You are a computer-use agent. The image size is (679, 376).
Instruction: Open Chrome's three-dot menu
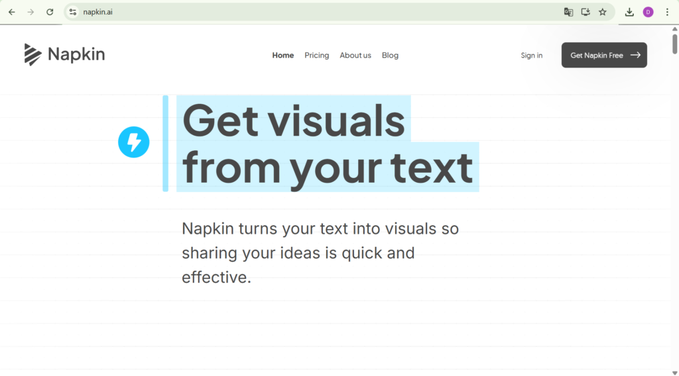click(667, 12)
